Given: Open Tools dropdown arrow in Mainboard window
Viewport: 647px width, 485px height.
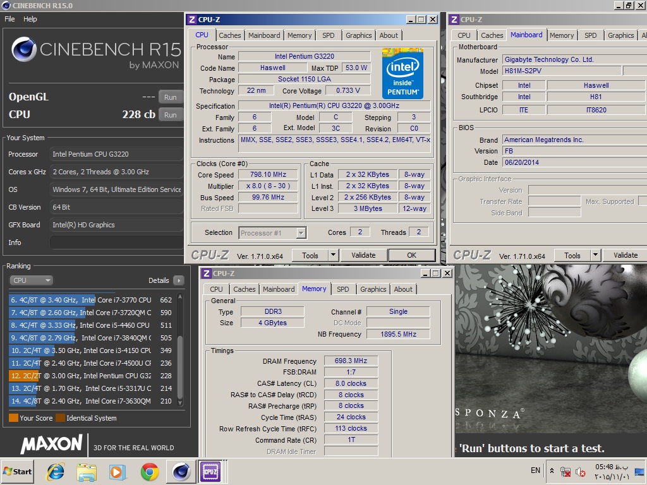Looking at the screenshot, I should (x=595, y=256).
